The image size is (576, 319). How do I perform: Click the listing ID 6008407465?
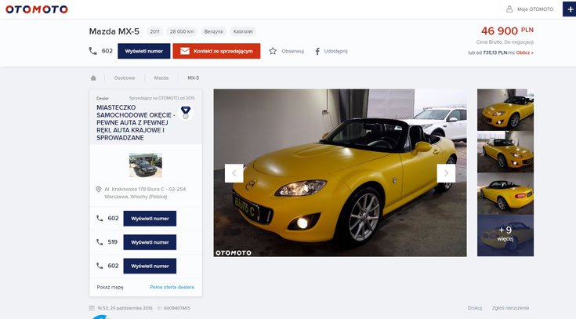176,308
